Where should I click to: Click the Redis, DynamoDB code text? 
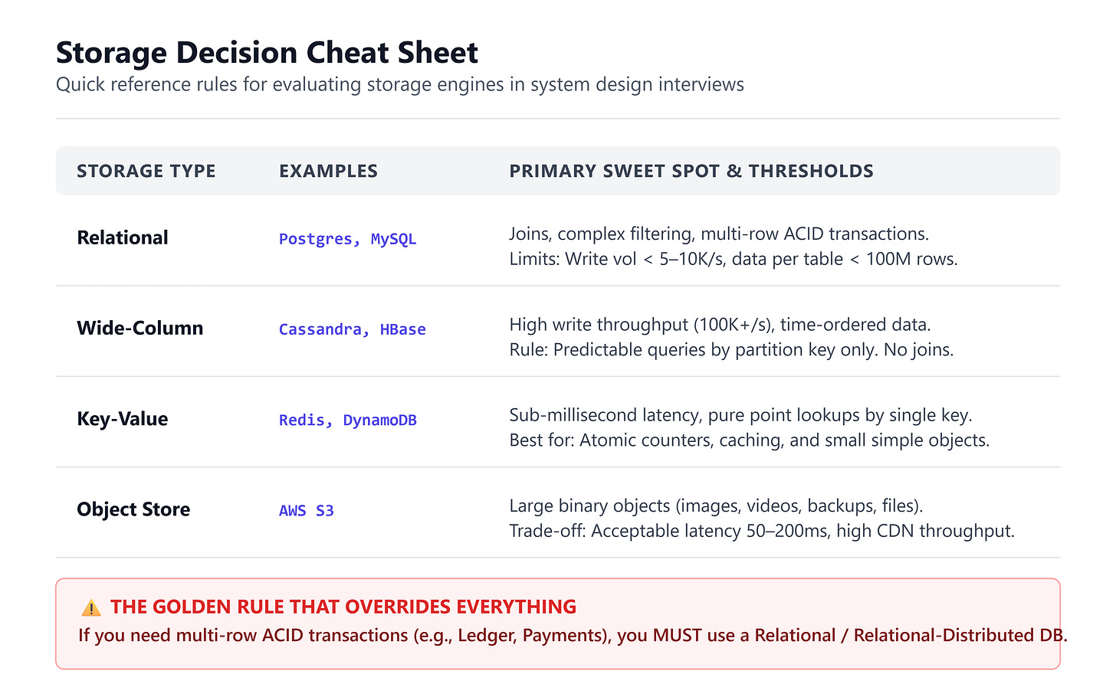pos(348,420)
